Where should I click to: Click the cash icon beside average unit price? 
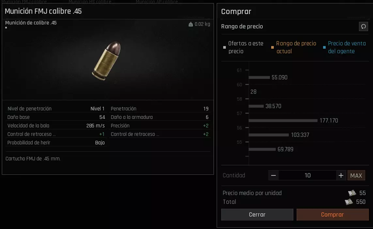pyautogui.click(x=352, y=193)
